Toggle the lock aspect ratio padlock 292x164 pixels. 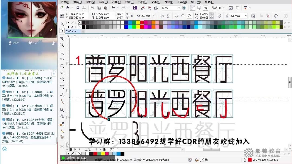[x=131, y=15]
